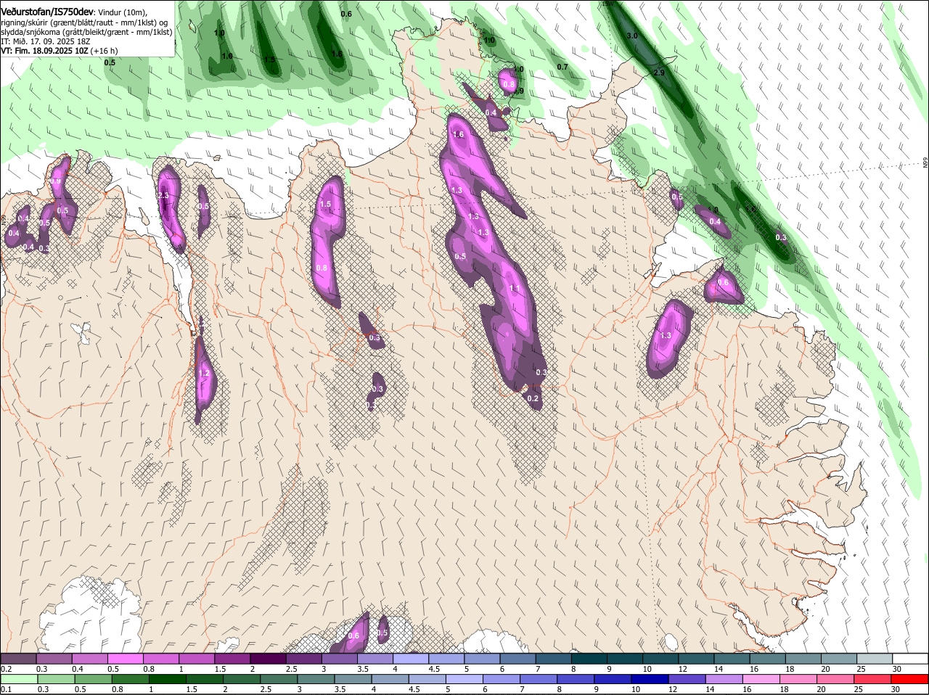Viewport: 929px width, 695px height.
Task: Click the 0.1 label in the rain legend row
Action: click(7, 690)
